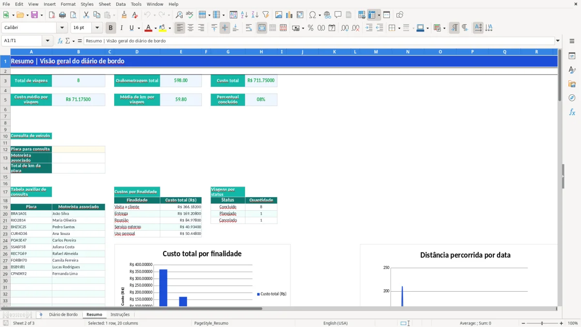Click the Select Function sigma button
This screenshot has width=581, height=327.
click(68, 41)
